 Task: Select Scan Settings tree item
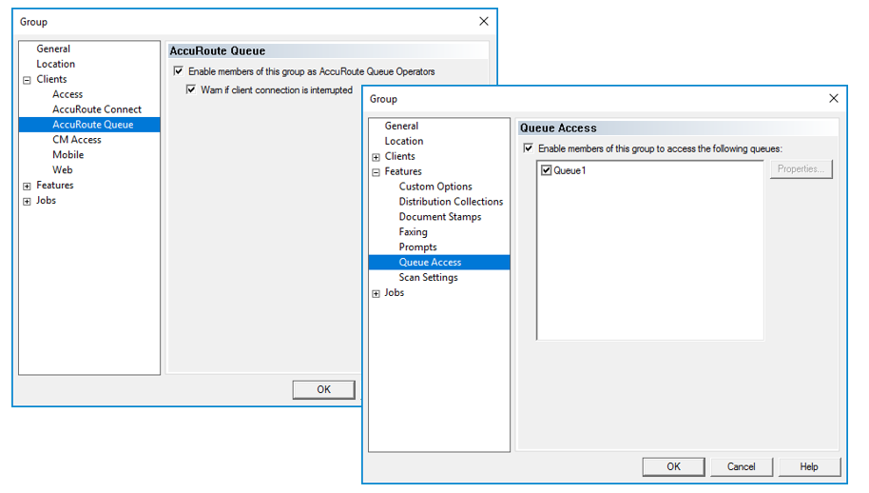click(429, 277)
